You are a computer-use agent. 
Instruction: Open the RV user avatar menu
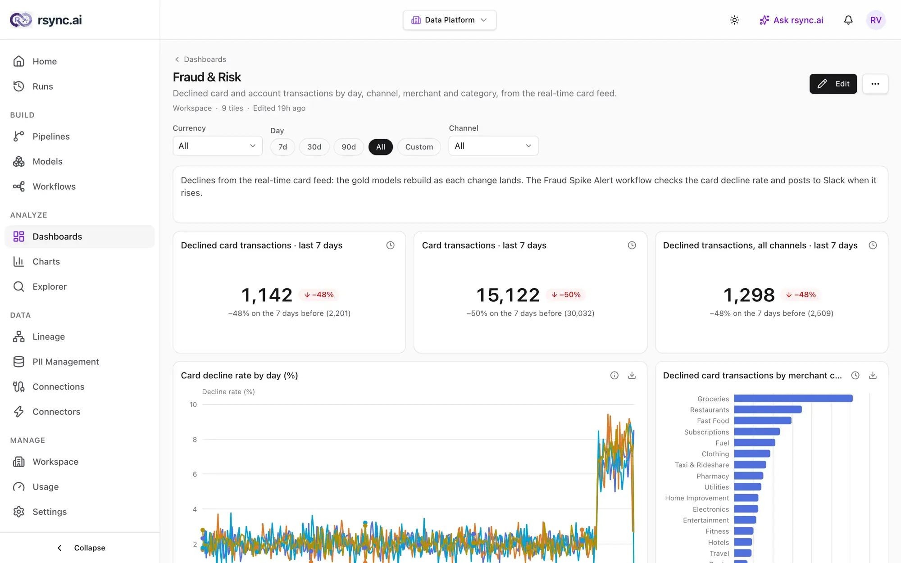point(875,20)
